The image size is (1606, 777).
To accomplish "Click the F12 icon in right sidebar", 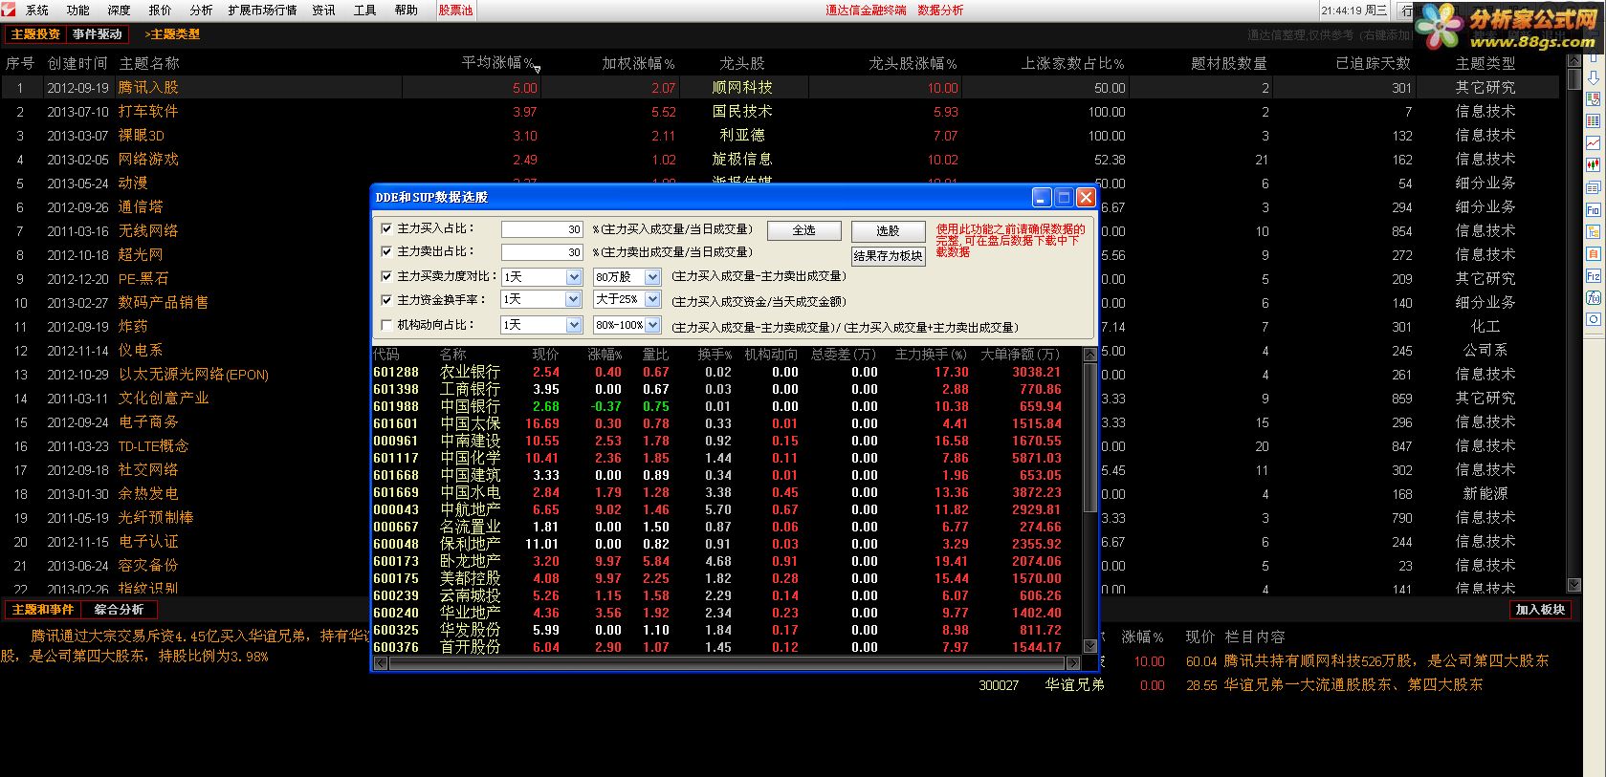I will pos(1593,276).
